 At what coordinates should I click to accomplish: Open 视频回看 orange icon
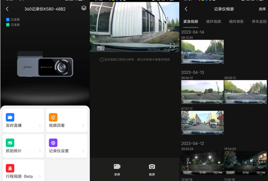(53, 117)
